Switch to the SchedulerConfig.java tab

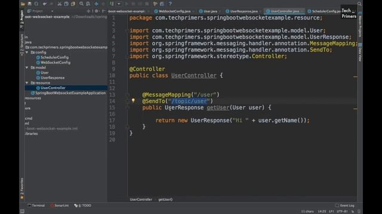click(324, 11)
